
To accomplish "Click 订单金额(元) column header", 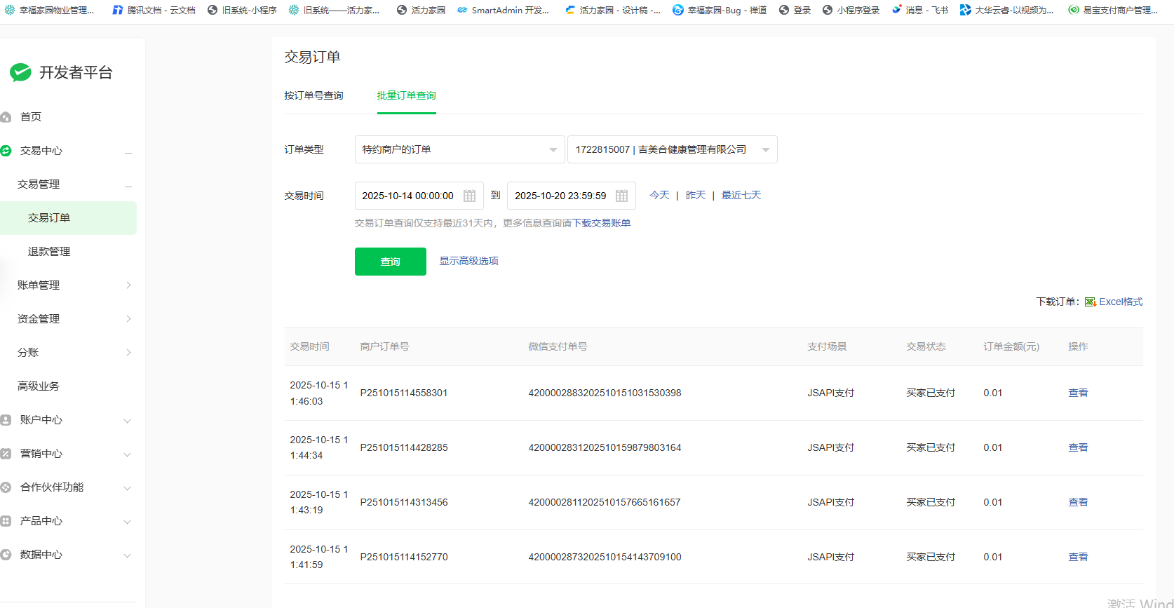I will (x=1011, y=346).
